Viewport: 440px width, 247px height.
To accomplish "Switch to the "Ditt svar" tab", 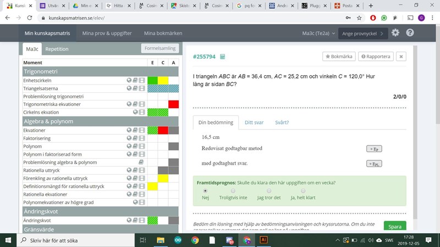I will (255, 122).
